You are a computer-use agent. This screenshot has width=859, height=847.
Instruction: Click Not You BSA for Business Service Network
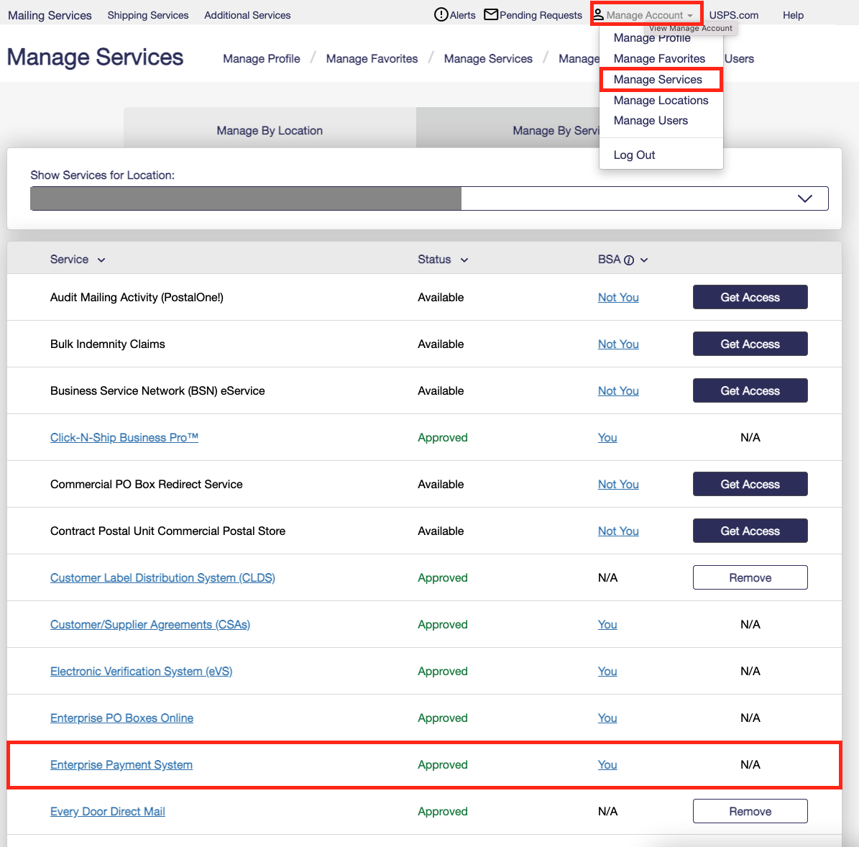618,390
